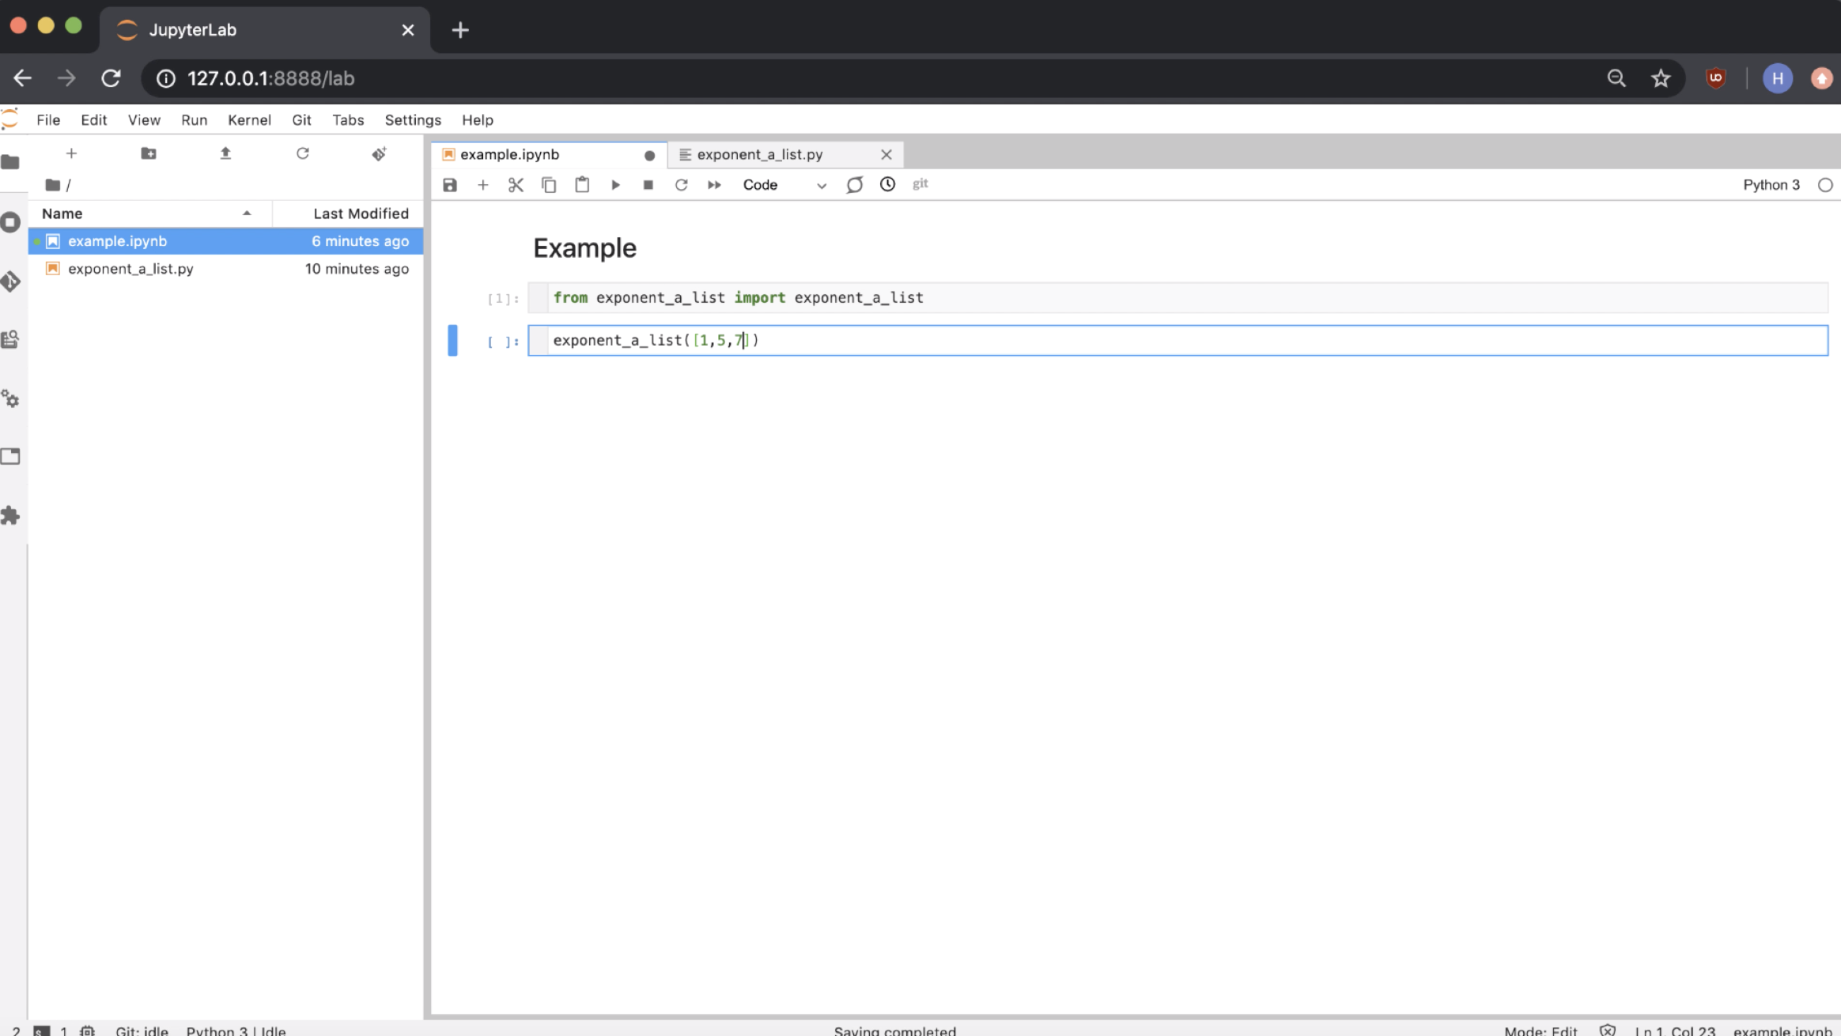Viewport: 1841px width, 1036px height.
Task: Select exponent_a_list.py in file browser
Action: click(x=130, y=269)
